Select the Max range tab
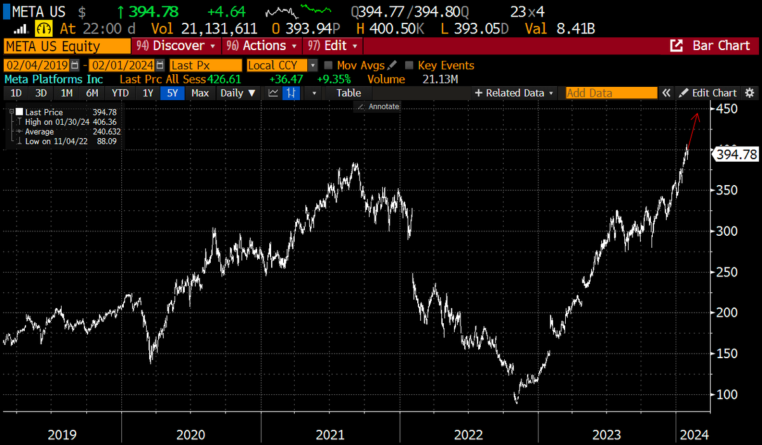 tap(200, 93)
